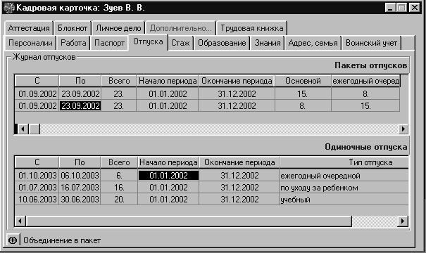This screenshot has height=253, width=426.
Task: Open the application icon in the title bar
Action: tap(8, 8)
